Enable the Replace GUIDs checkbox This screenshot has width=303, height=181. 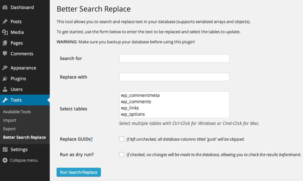(x=122, y=139)
